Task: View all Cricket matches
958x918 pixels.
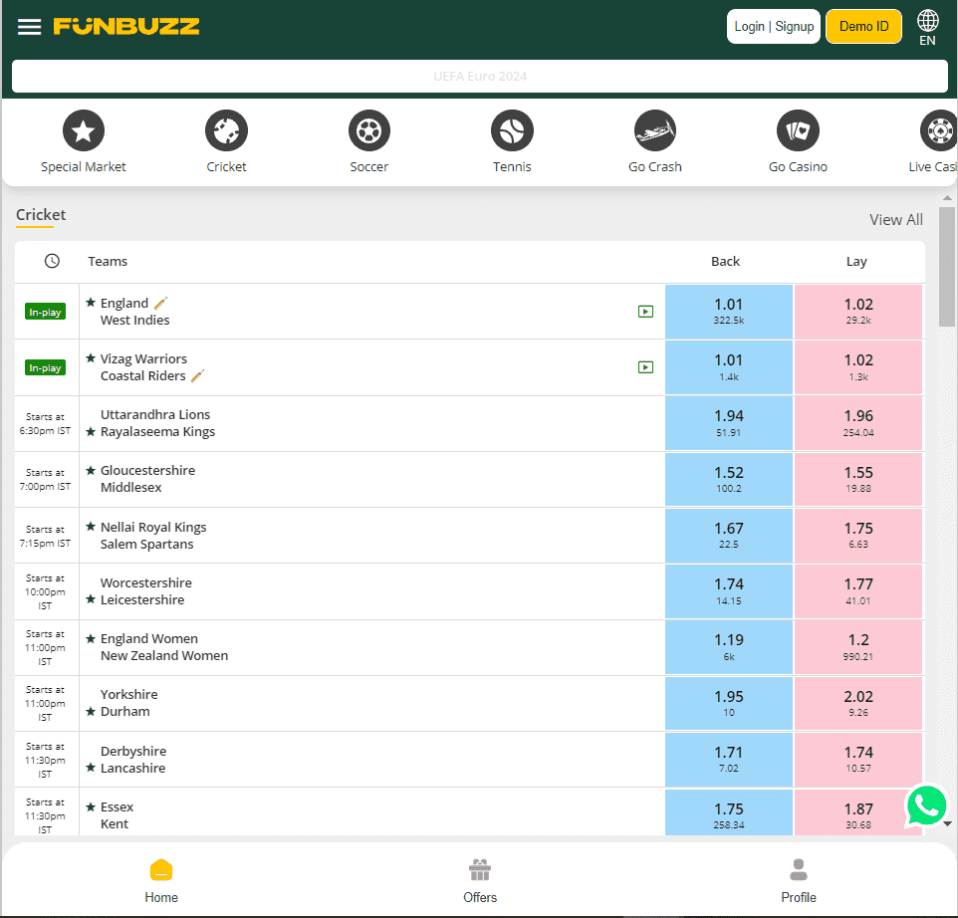Action: (x=895, y=220)
